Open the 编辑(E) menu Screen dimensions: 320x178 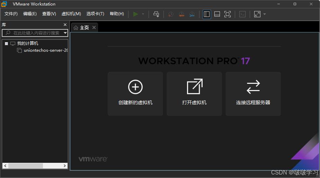(30, 14)
